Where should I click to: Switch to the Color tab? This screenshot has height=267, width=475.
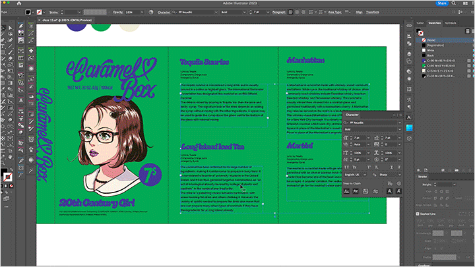coord(420,23)
